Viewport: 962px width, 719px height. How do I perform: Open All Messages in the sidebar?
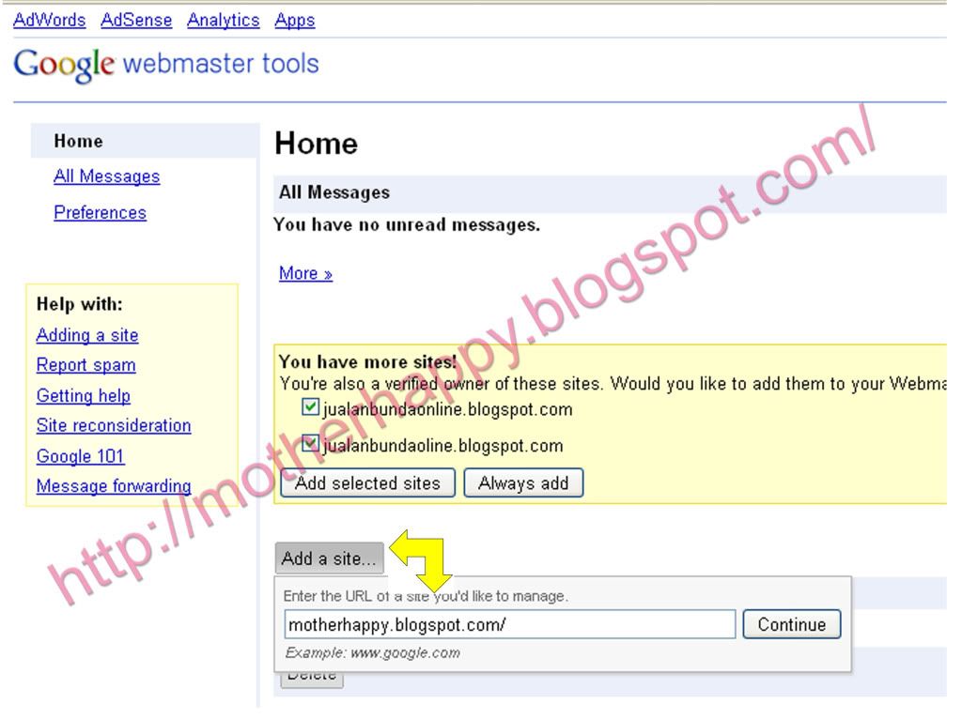point(106,176)
